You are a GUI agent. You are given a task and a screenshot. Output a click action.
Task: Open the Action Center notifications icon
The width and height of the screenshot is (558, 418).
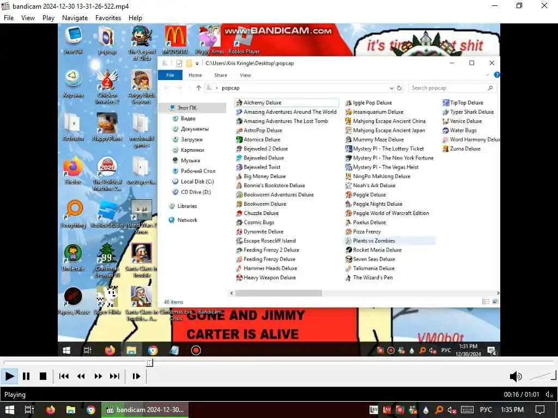[x=540, y=410]
